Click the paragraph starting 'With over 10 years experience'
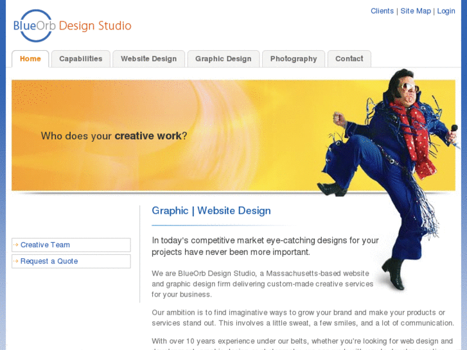467x350 pixels. pyautogui.click(x=303, y=343)
